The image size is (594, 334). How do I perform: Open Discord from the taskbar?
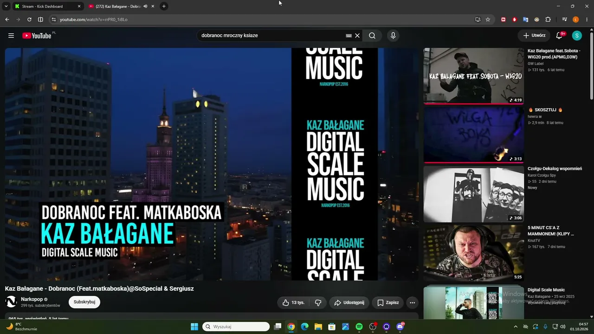click(400, 327)
